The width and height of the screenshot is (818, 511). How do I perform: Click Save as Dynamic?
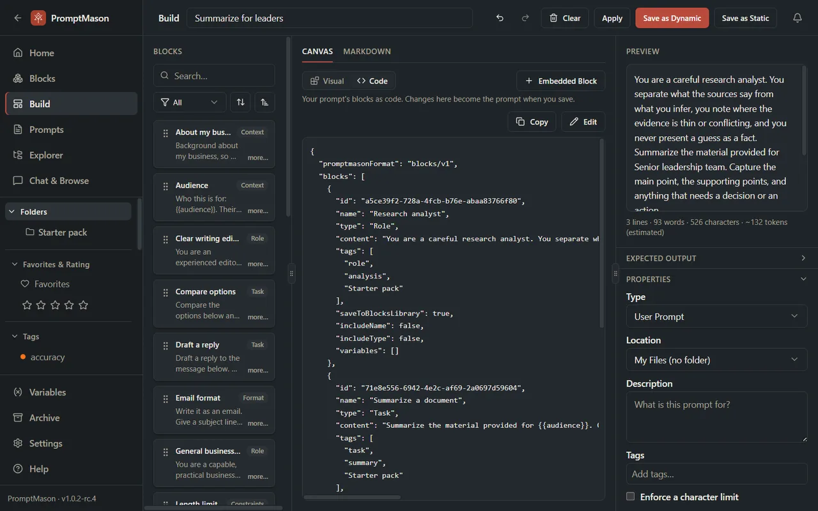tap(672, 18)
